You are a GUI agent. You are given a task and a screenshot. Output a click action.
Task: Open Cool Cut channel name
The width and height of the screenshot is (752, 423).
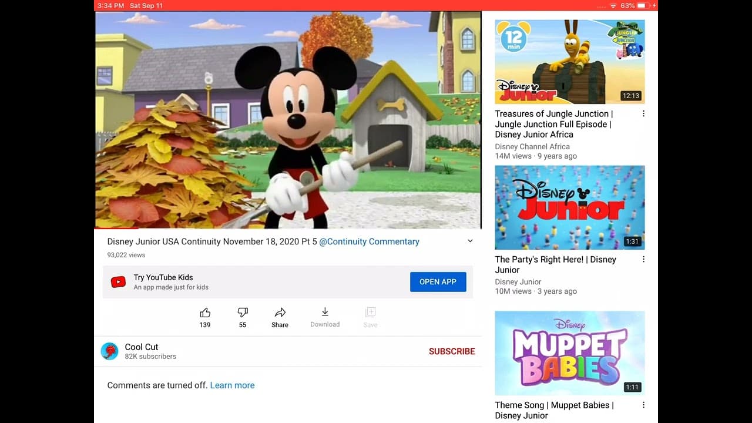pos(141,347)
